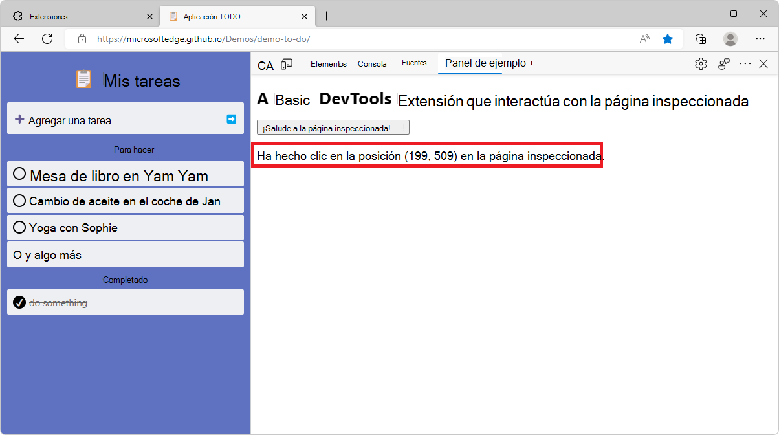Toggle the device emulation icon in DevTools

coord(286,63)
